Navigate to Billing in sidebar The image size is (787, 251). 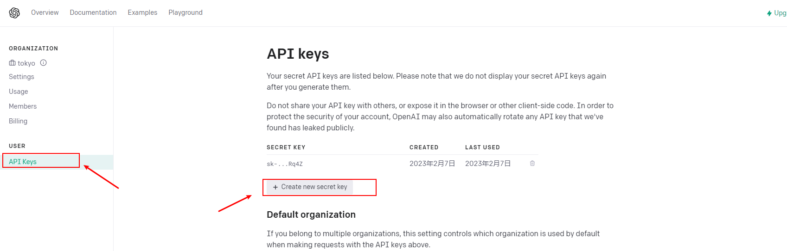[18, 121]
